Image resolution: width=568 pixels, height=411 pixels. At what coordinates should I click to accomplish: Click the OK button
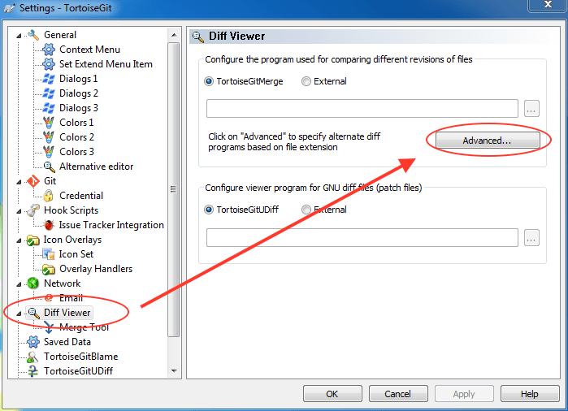pos(332,394)
